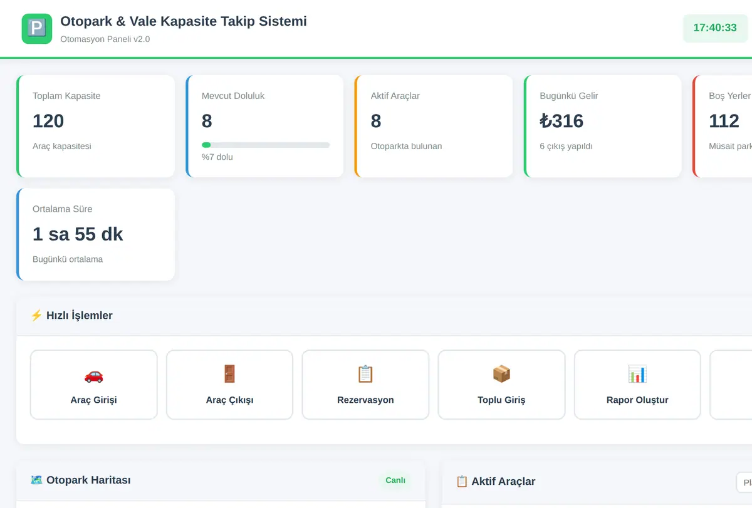Click the Rapor Oluştur button label
This screenshot has width=752, height=508.
pyautogui.click(x=637, y=400)
